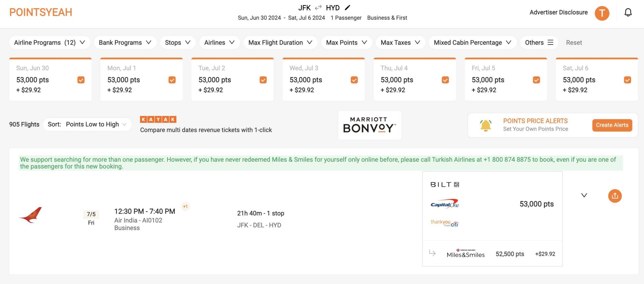Viewport: 644px width, 284px height.
Task: Select the Tue, Jul 2 date card
Action: click(x=232, y=79)
